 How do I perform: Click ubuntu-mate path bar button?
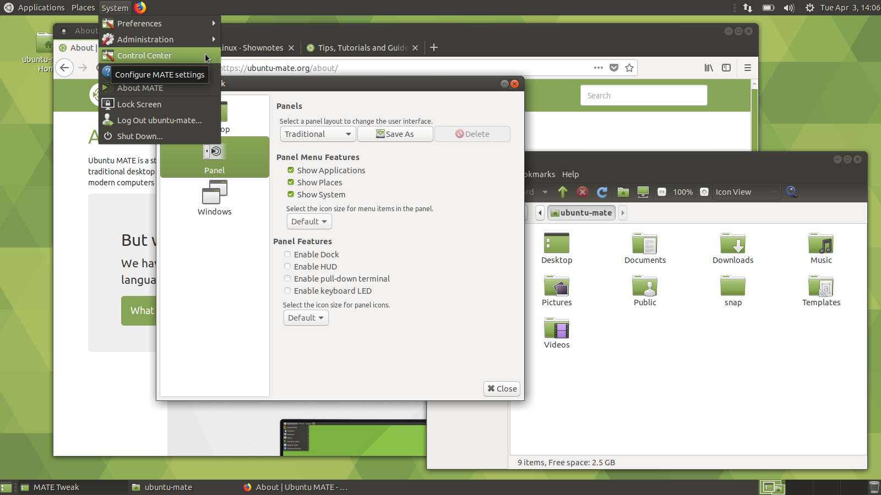point(581,213)
